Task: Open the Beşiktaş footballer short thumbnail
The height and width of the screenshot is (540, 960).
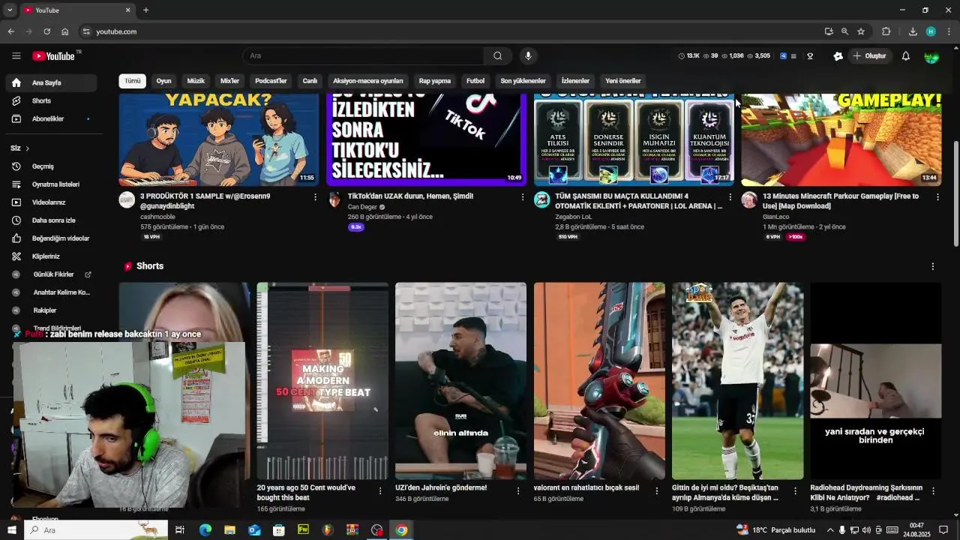Action: 737,380
